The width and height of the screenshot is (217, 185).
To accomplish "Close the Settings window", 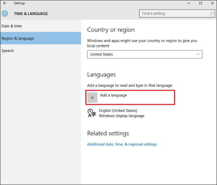I will (212, 3).
